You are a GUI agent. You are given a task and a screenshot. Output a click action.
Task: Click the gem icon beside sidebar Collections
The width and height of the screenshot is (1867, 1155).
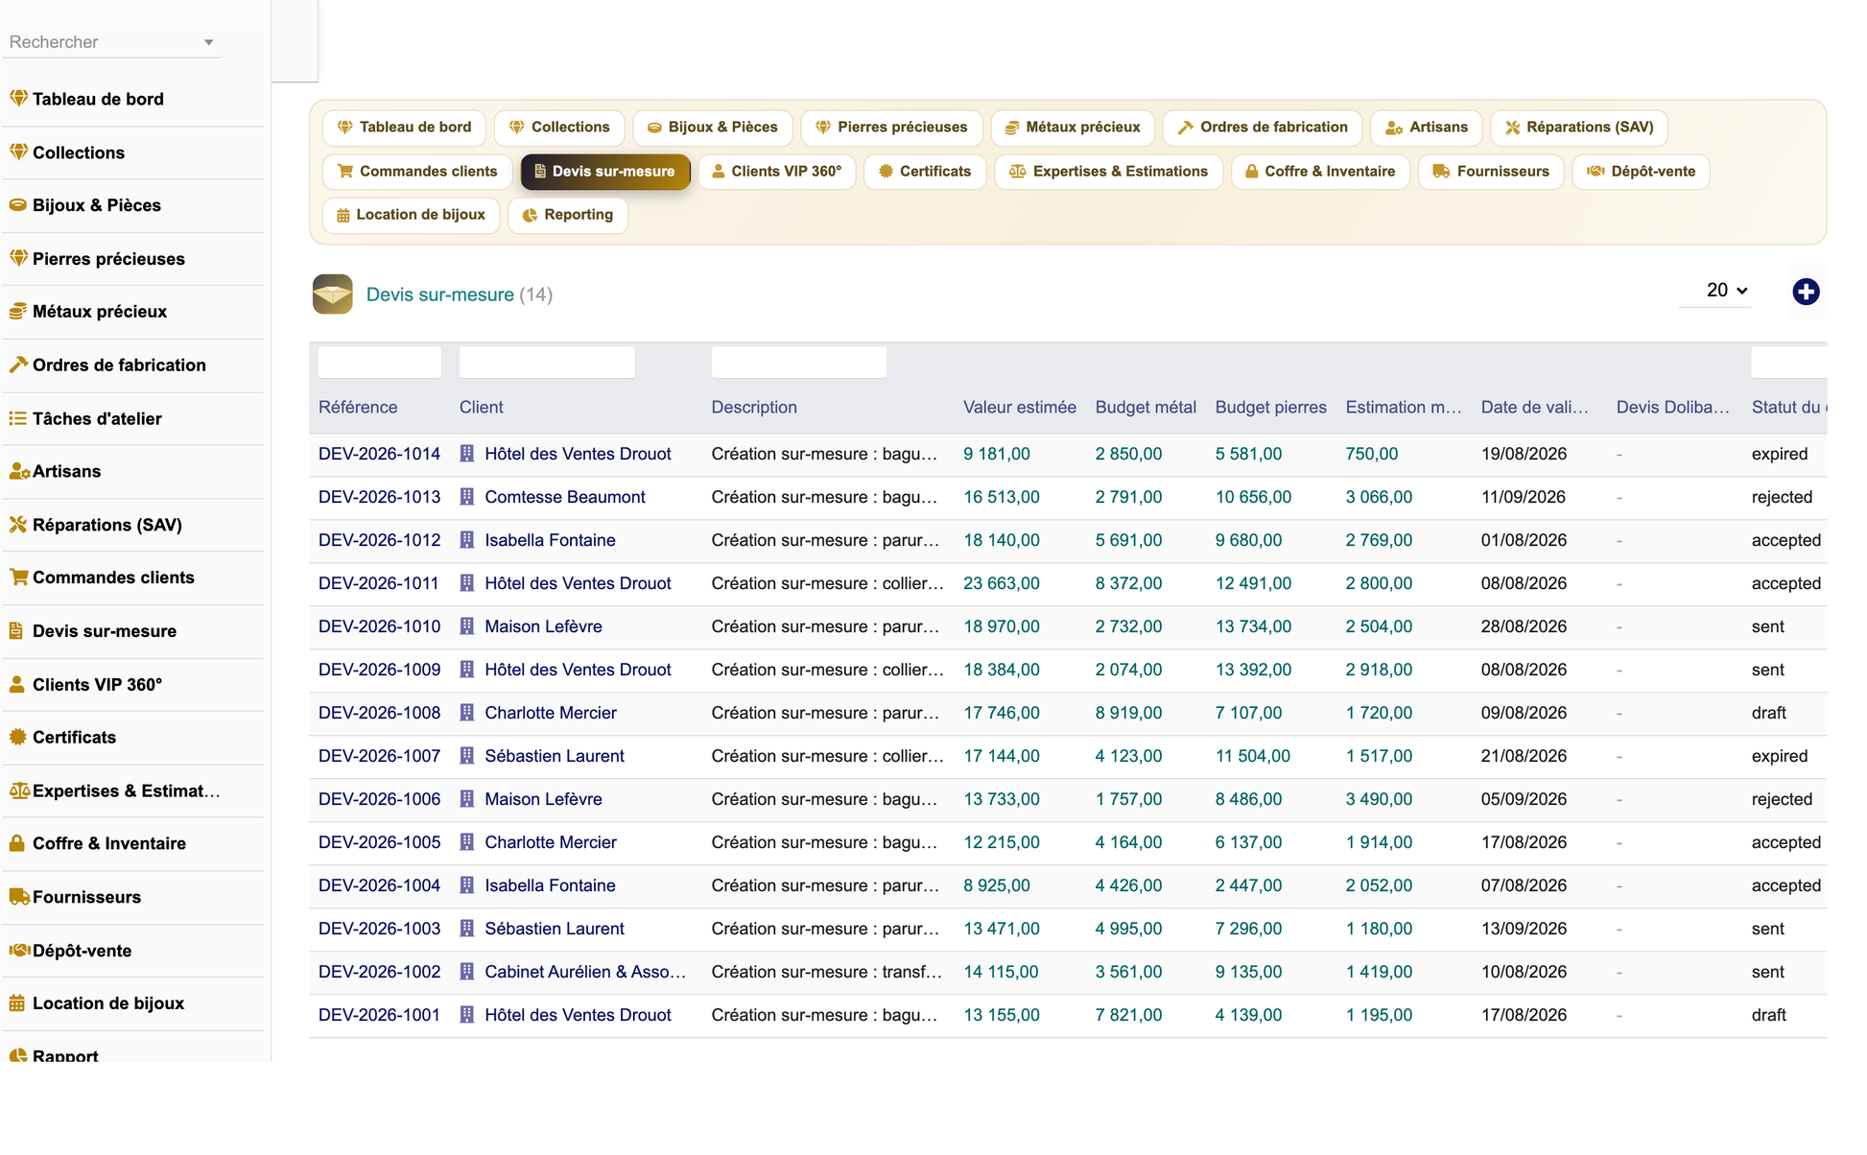18,152
